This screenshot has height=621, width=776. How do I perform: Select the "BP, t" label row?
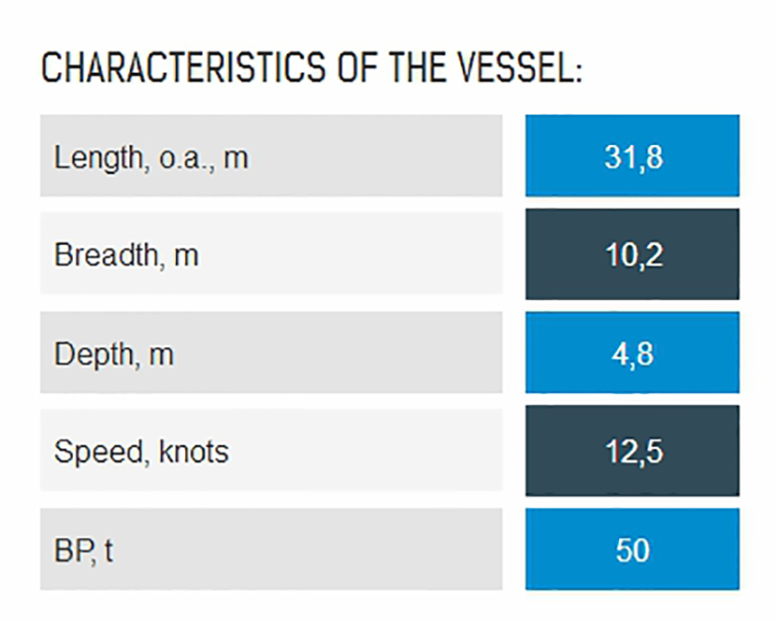coord(271,550)
